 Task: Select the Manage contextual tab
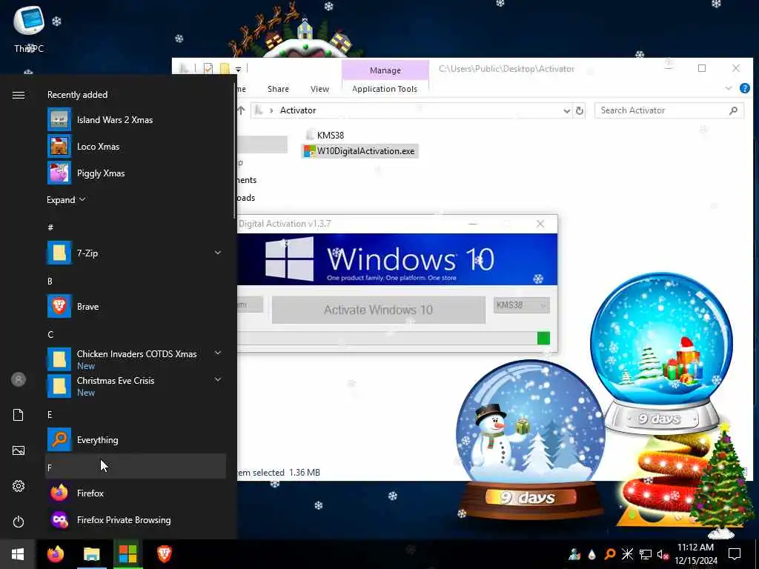385,70
